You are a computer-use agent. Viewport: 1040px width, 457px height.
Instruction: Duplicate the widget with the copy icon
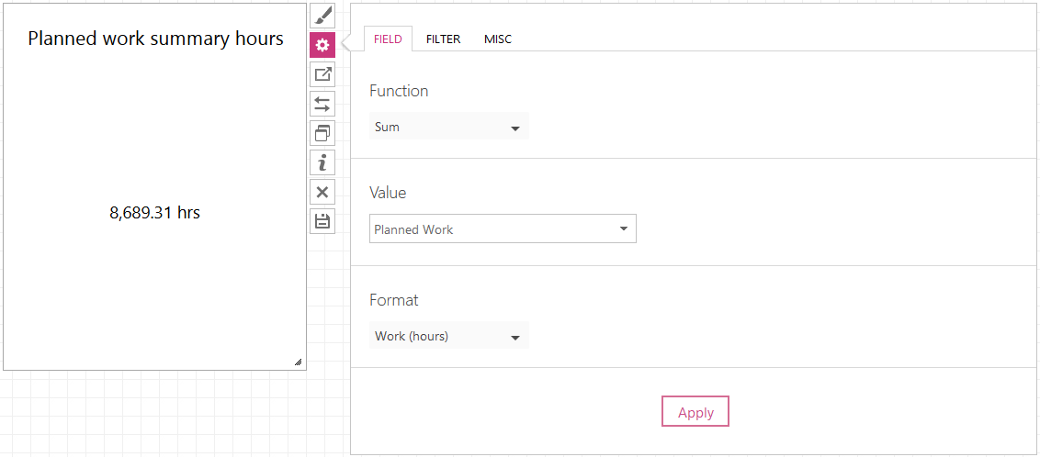coord(322,133)
